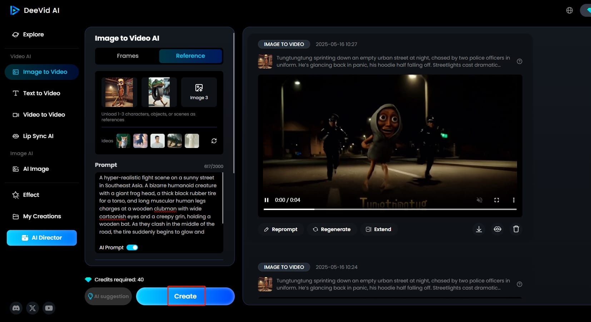Screen dimensions: 591x322
Task: Switch to the Frames tab
Action: tap(128, 56)
